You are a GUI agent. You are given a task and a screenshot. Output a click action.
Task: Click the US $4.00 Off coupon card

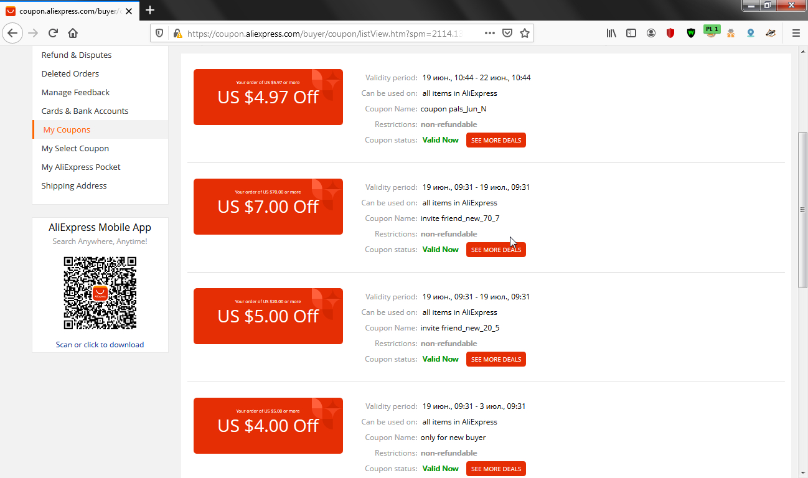(x=268, y=426)
